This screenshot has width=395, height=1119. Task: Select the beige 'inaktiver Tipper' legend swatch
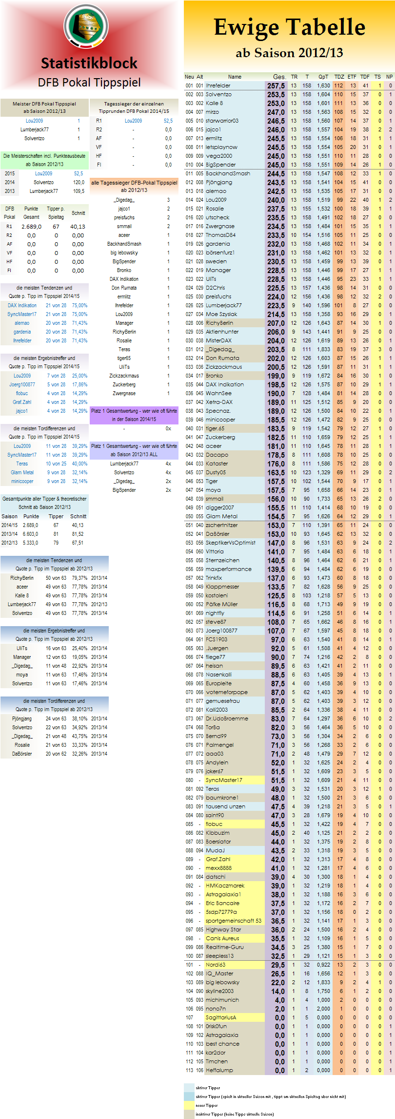[x=189, y=1114]
